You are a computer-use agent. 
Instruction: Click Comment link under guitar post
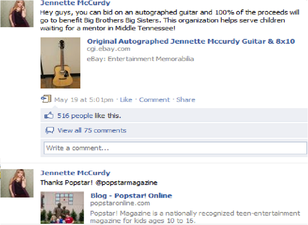tap(154, 100)
